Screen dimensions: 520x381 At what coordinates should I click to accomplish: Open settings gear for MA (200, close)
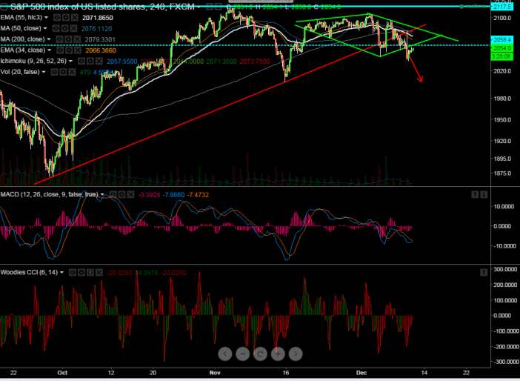68,39
